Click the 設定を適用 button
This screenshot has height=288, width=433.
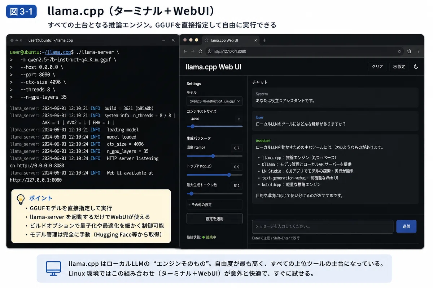click(215, 219)
